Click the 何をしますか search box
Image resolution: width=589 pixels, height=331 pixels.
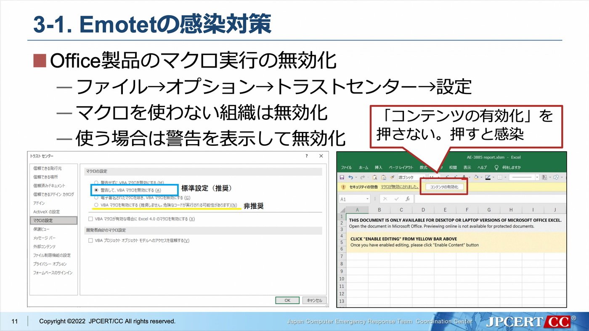[x=512, y=167]
